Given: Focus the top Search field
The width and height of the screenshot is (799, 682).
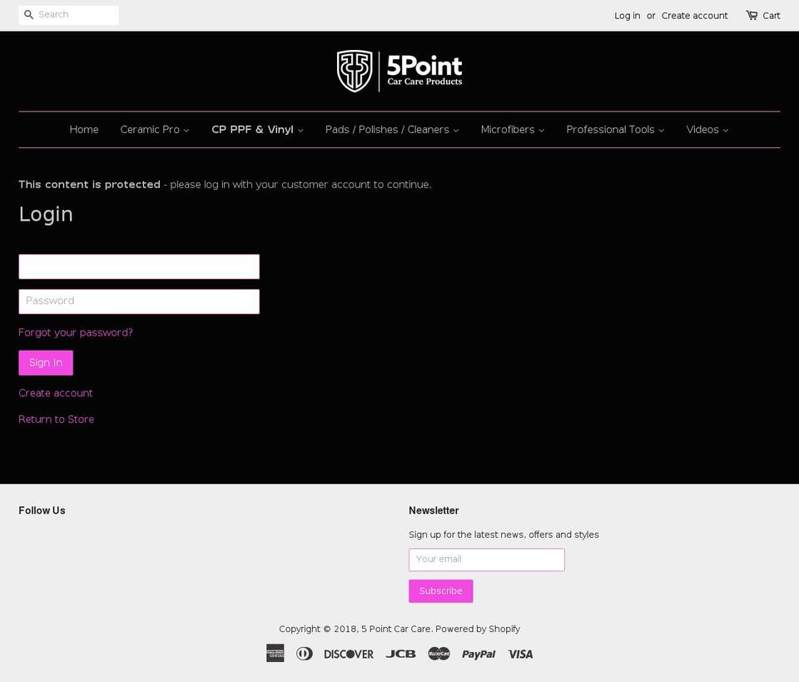Looking at the screenshot, I should click(69, 15).
